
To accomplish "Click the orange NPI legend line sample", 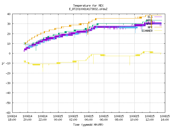I will pos(158,27).
